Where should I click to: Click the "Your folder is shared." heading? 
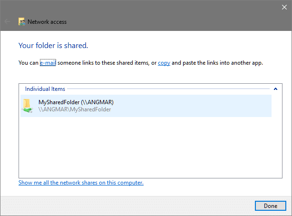click(x=53, y=46)
